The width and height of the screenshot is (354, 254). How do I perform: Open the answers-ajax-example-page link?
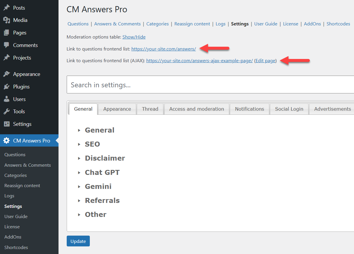click(200, 61)
